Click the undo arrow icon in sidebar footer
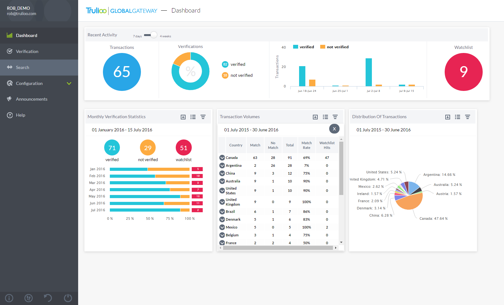Screen dimensions: 504x305 coord(48,298)
